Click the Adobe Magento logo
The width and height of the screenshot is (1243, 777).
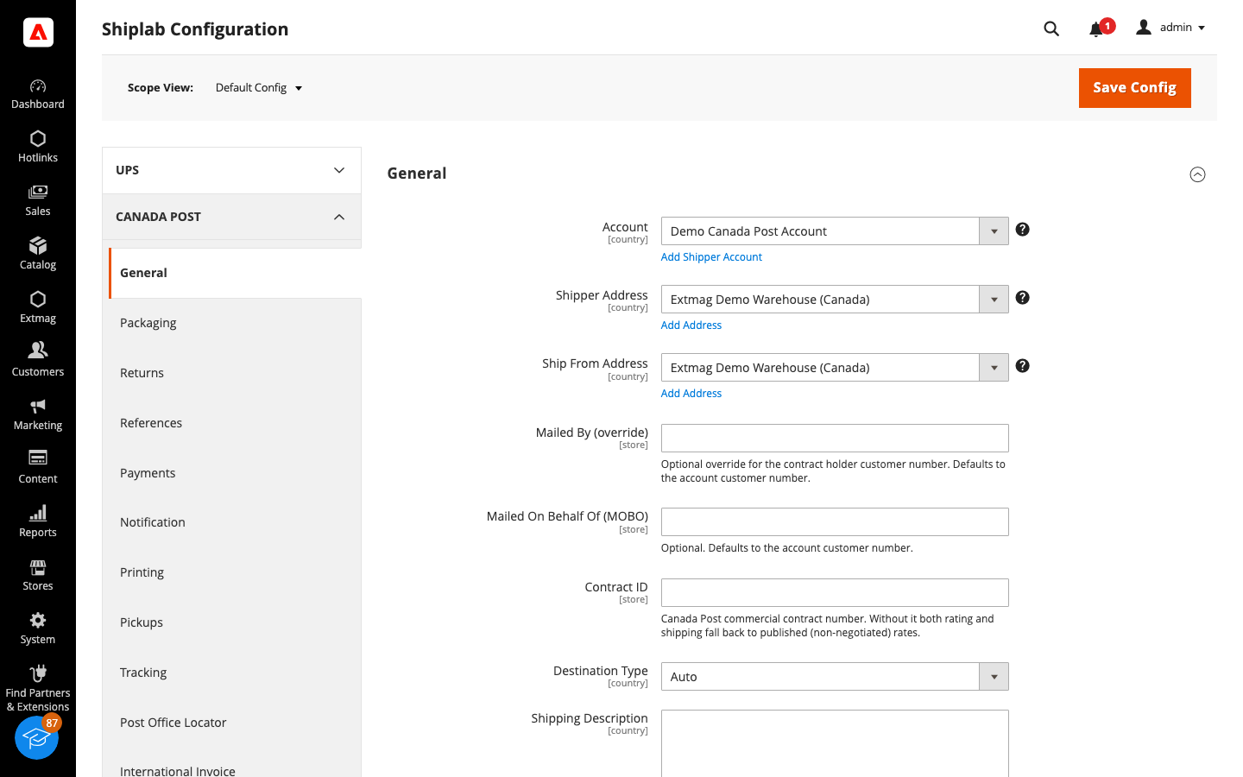[x=38, y=32]
